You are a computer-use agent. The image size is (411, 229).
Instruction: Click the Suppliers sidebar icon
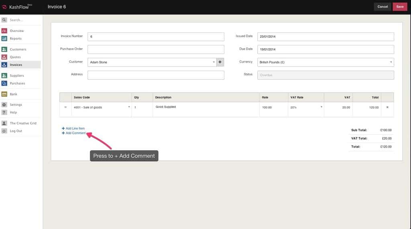(4, 75)
